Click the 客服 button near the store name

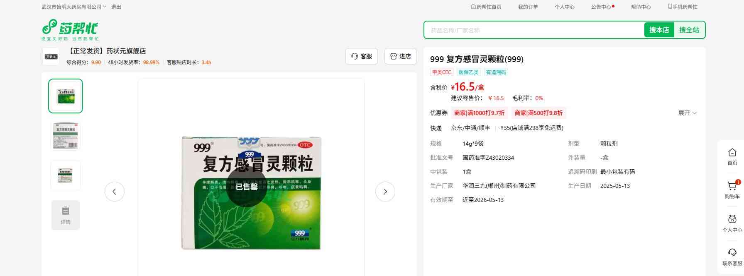(x=361, y=56)
